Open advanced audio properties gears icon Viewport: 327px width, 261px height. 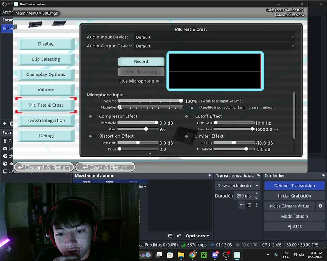[179, 236]
